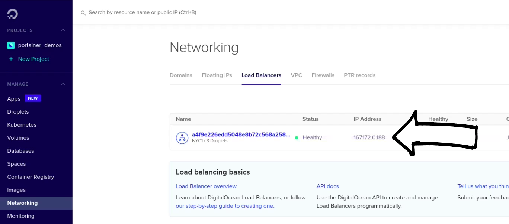Click the NYC1 / 3 Droplets subtitle

pos(210,141)
